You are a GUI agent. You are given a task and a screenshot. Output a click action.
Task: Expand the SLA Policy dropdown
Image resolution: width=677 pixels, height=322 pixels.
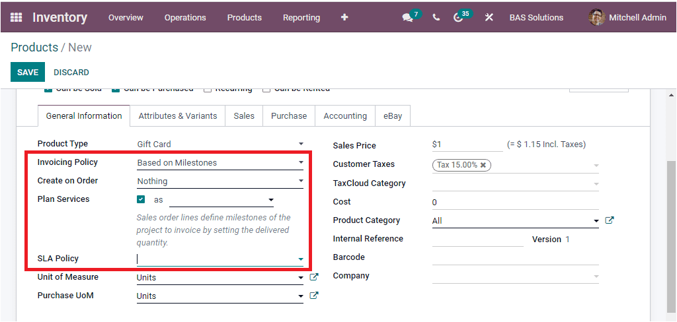point(220,259)
